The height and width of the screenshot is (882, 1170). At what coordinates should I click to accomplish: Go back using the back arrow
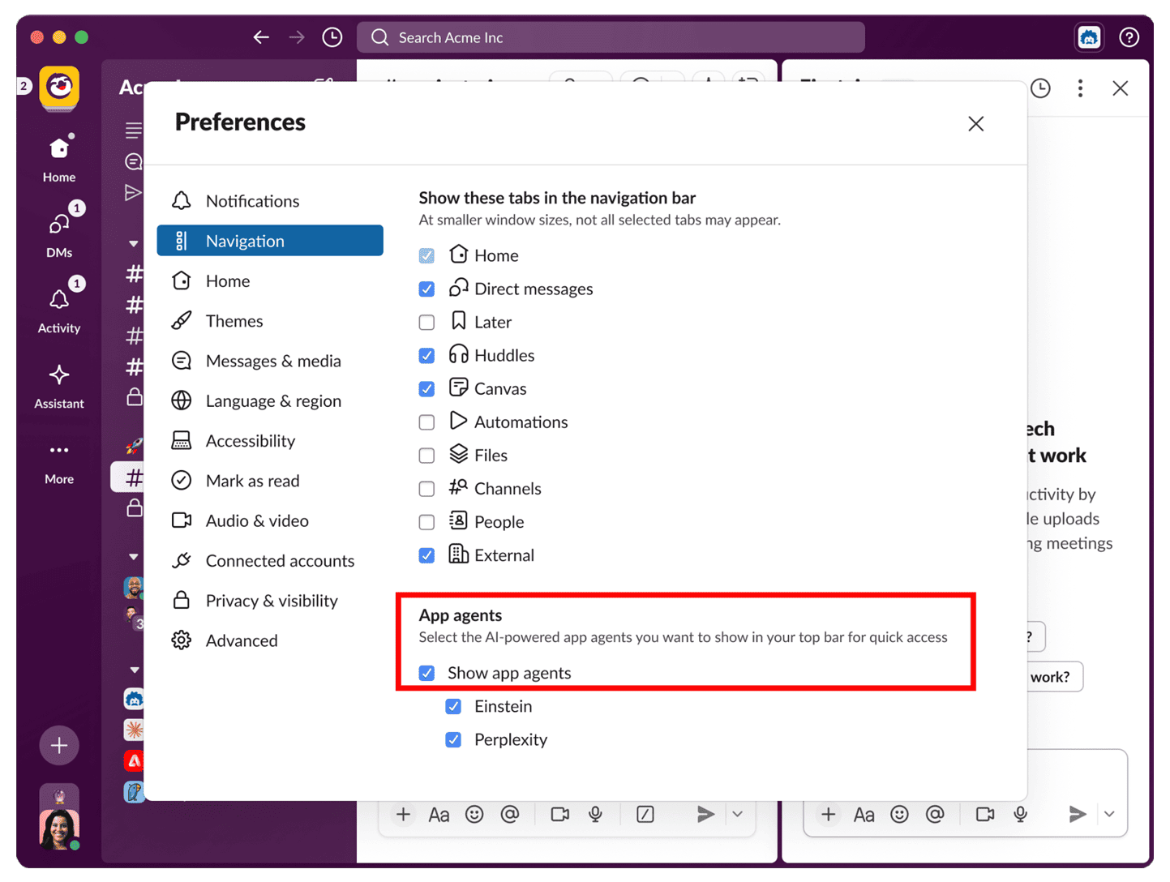pyautogui.click(x=261, y=37)
